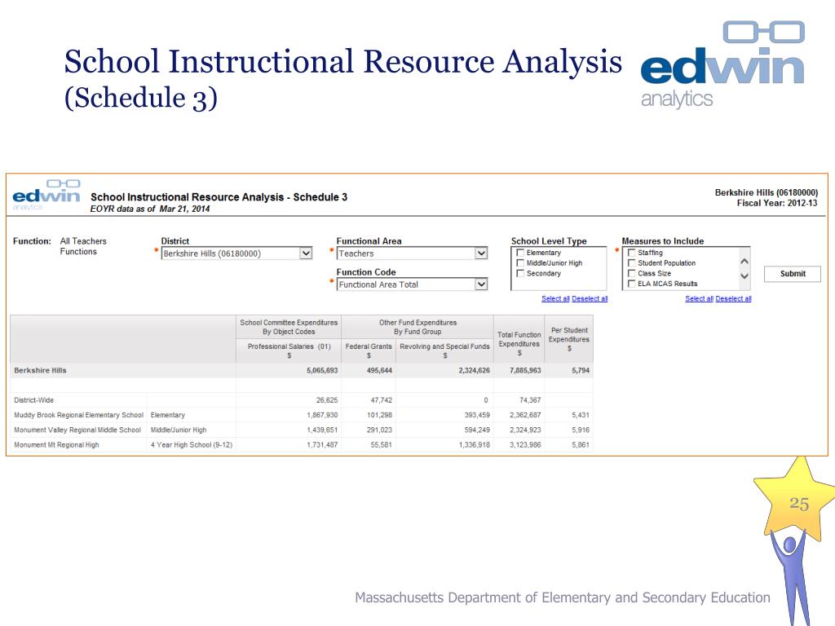
Task: Click Deselect all under Measures to Include
Action: tap(733, 298)
